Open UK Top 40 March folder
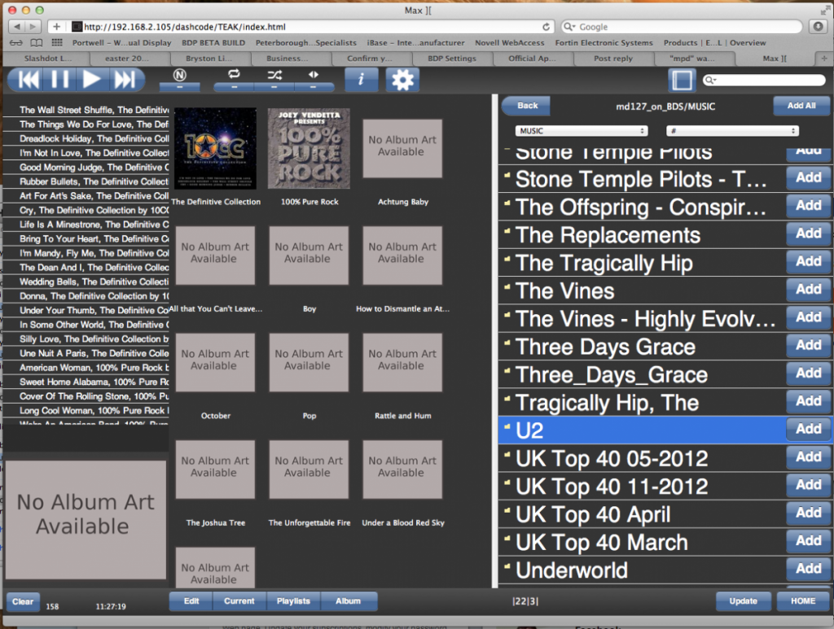 click(x=642, y=543)
